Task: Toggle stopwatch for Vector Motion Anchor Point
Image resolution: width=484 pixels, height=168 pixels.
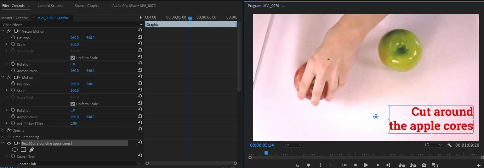Action: [x=13, y=71]
